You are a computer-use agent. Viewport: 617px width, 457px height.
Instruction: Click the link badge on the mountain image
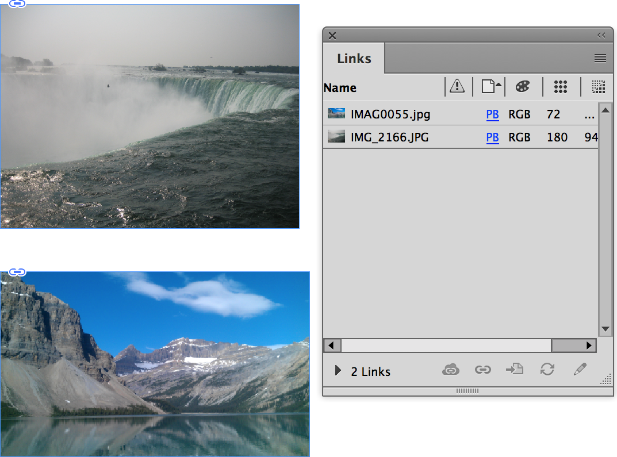pos(17,272)
